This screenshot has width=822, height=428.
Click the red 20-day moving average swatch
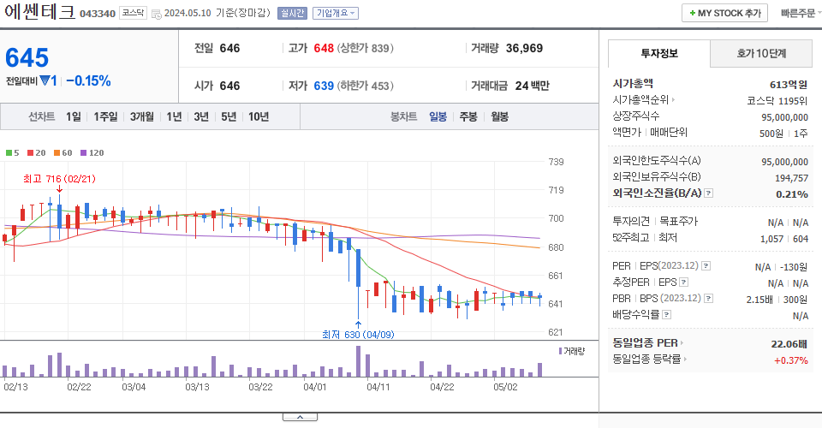[31, 153]
